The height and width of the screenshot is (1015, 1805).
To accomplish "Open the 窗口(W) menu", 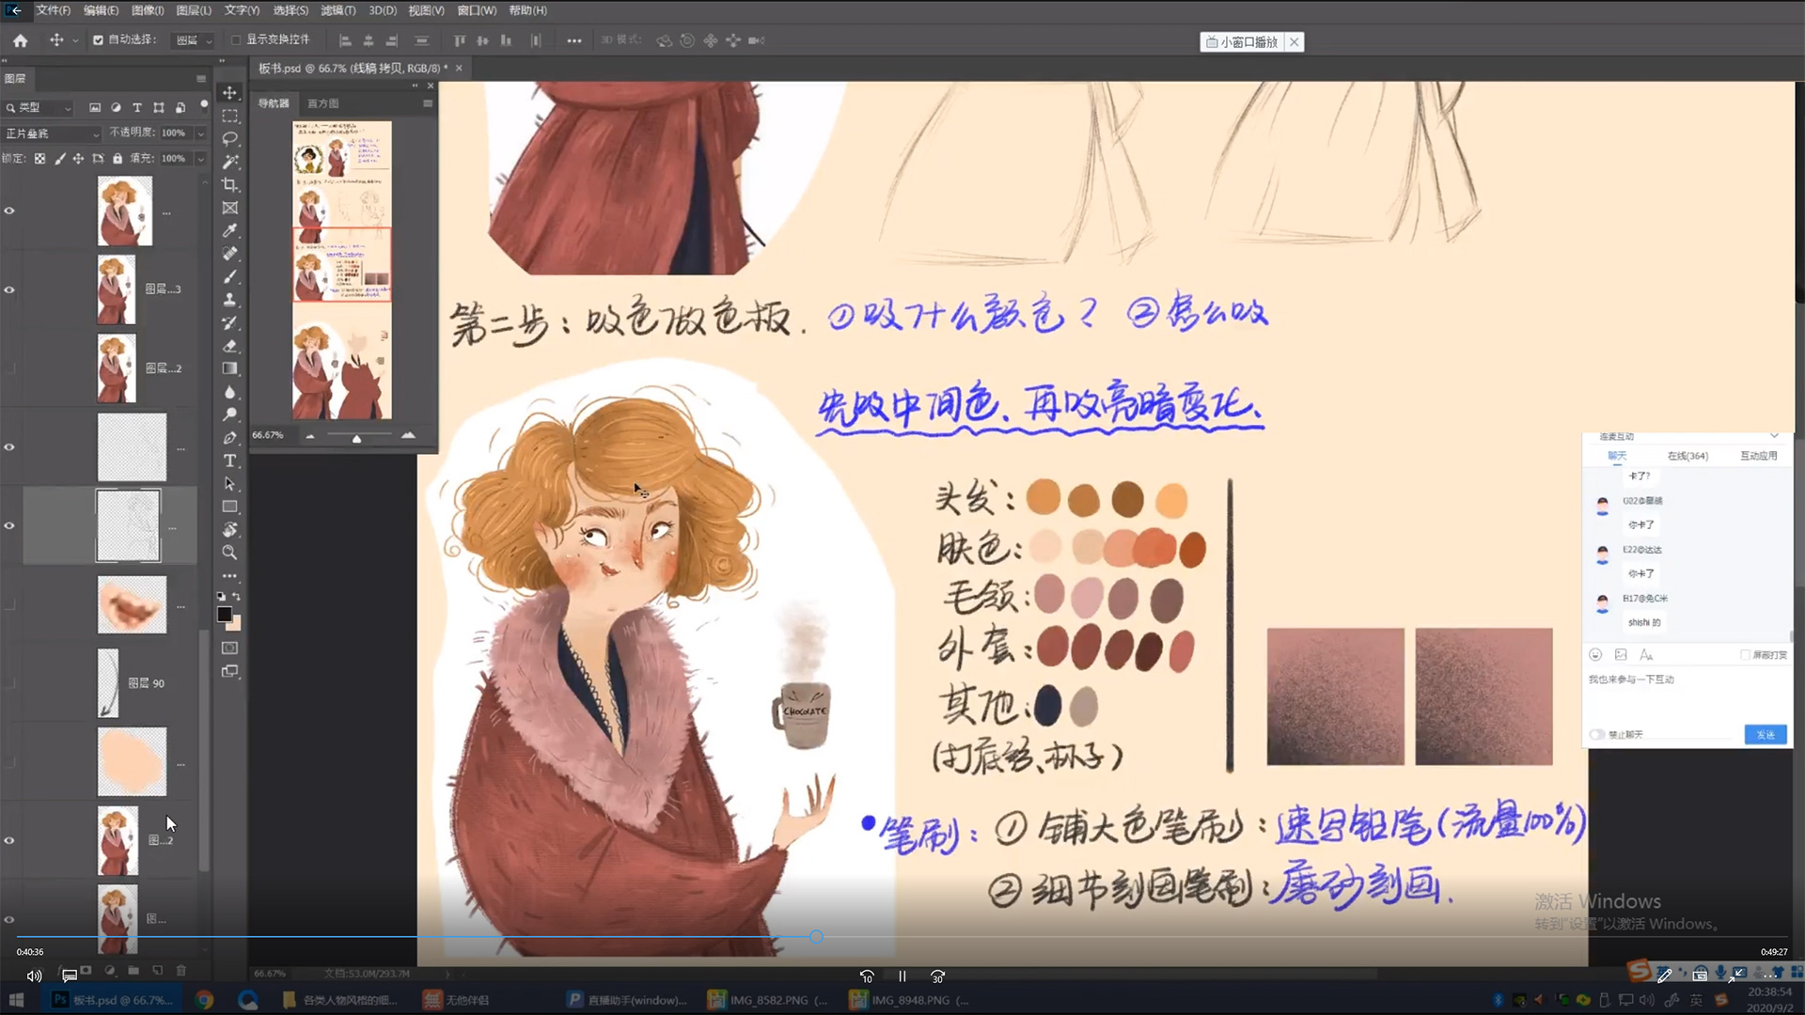I will click(x=477, y=10).
